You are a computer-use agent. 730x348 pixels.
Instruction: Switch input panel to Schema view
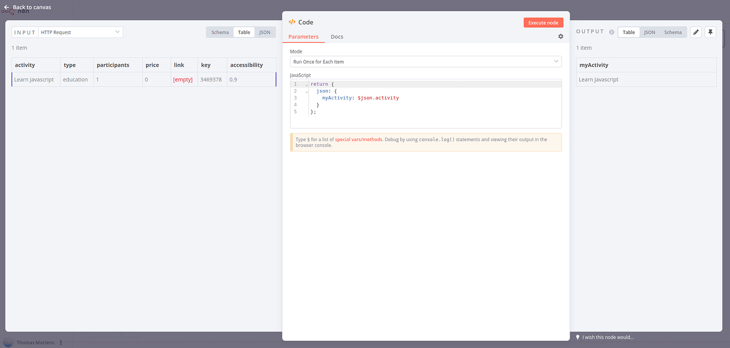click(220, 32)
